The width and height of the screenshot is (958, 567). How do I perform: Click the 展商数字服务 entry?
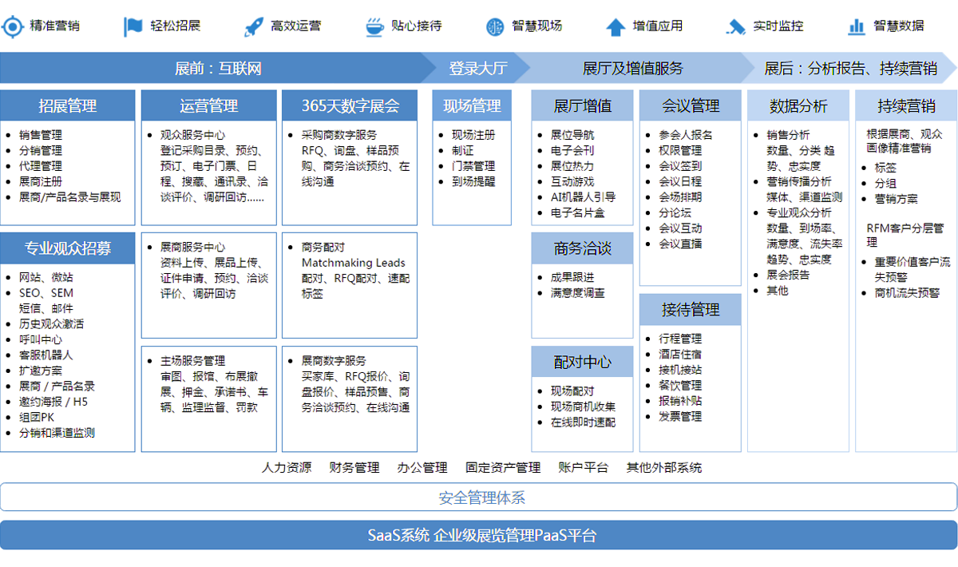point(334,361)
